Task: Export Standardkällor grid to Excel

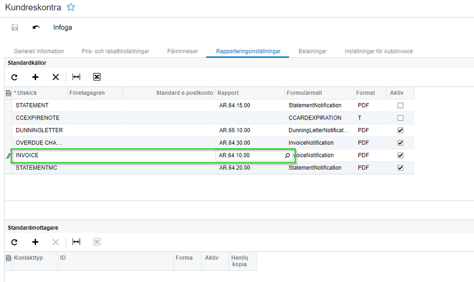Action: (x=97, y=77)
